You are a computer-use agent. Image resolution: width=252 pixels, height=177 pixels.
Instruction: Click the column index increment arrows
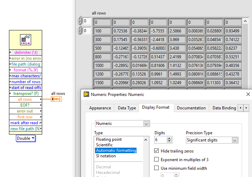click(x=80, y=29)
